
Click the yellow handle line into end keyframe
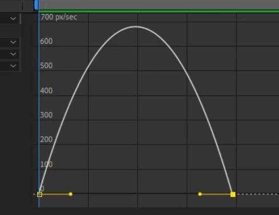pos(216,194)
